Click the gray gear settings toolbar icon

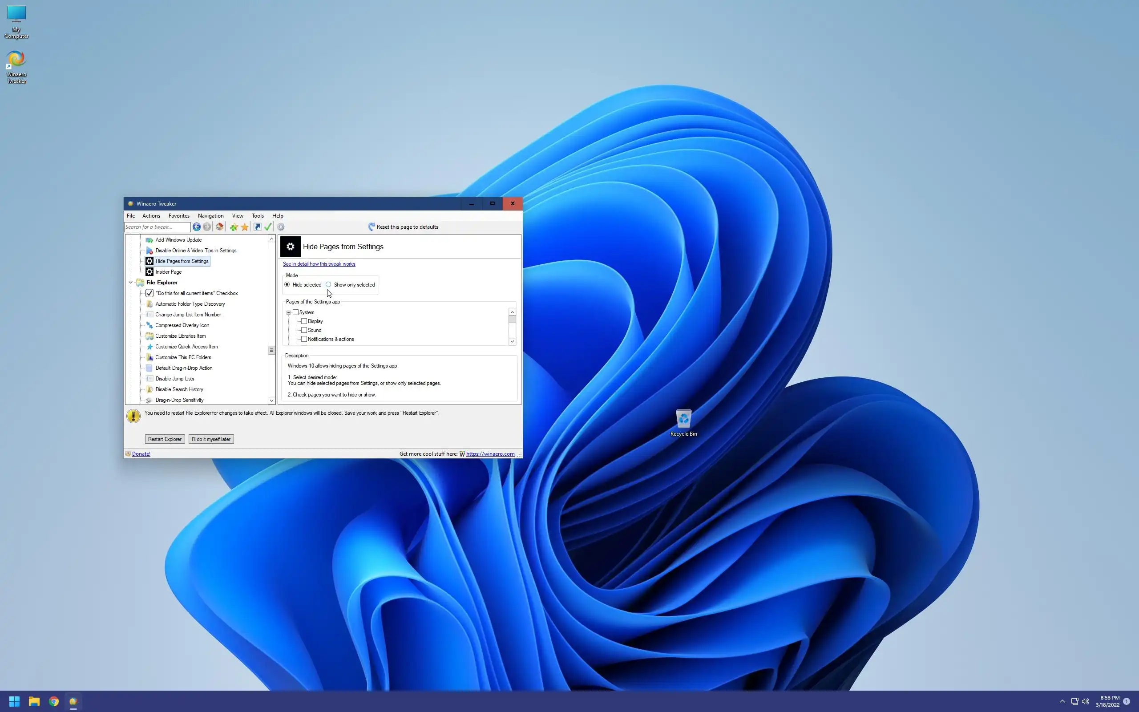[281, 227]
